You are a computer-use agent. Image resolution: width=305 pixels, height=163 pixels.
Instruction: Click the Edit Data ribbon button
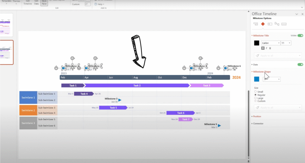(36, 2)
